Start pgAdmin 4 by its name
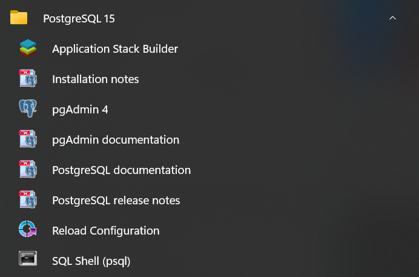419x277 pixels. click(x=80, y=110)
